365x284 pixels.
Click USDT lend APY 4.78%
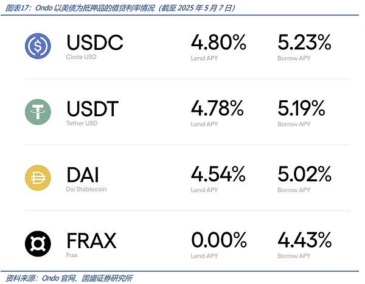click(x=217, y=109)
